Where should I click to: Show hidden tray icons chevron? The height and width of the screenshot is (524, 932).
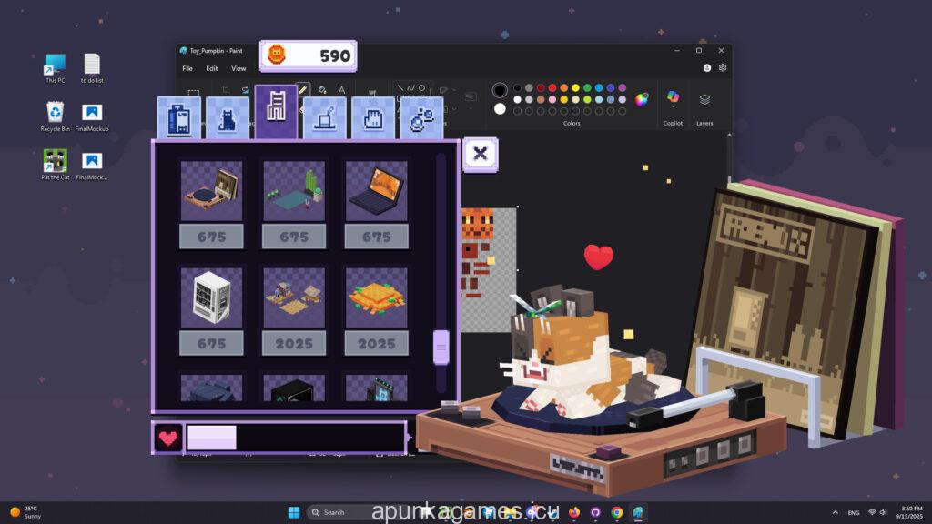tap(836, 512)
